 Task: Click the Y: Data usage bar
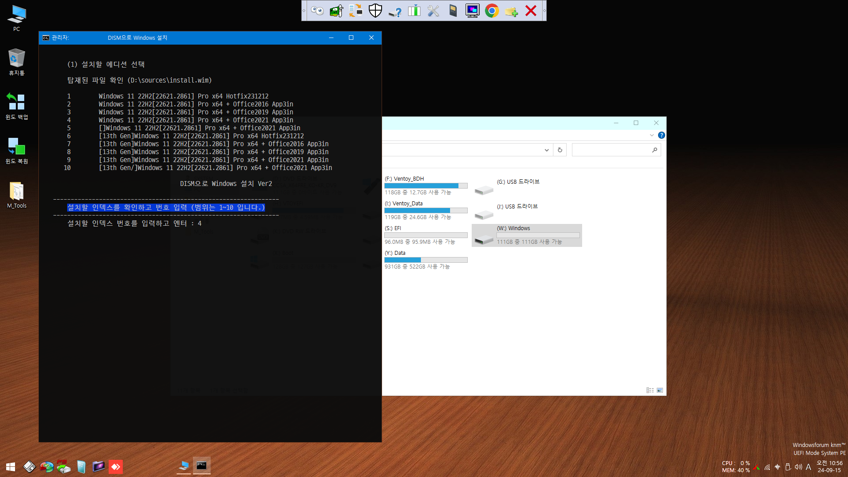[x=426, y=260]
